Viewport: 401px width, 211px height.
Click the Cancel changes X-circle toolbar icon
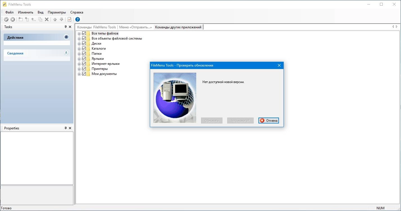coord(13,19)
